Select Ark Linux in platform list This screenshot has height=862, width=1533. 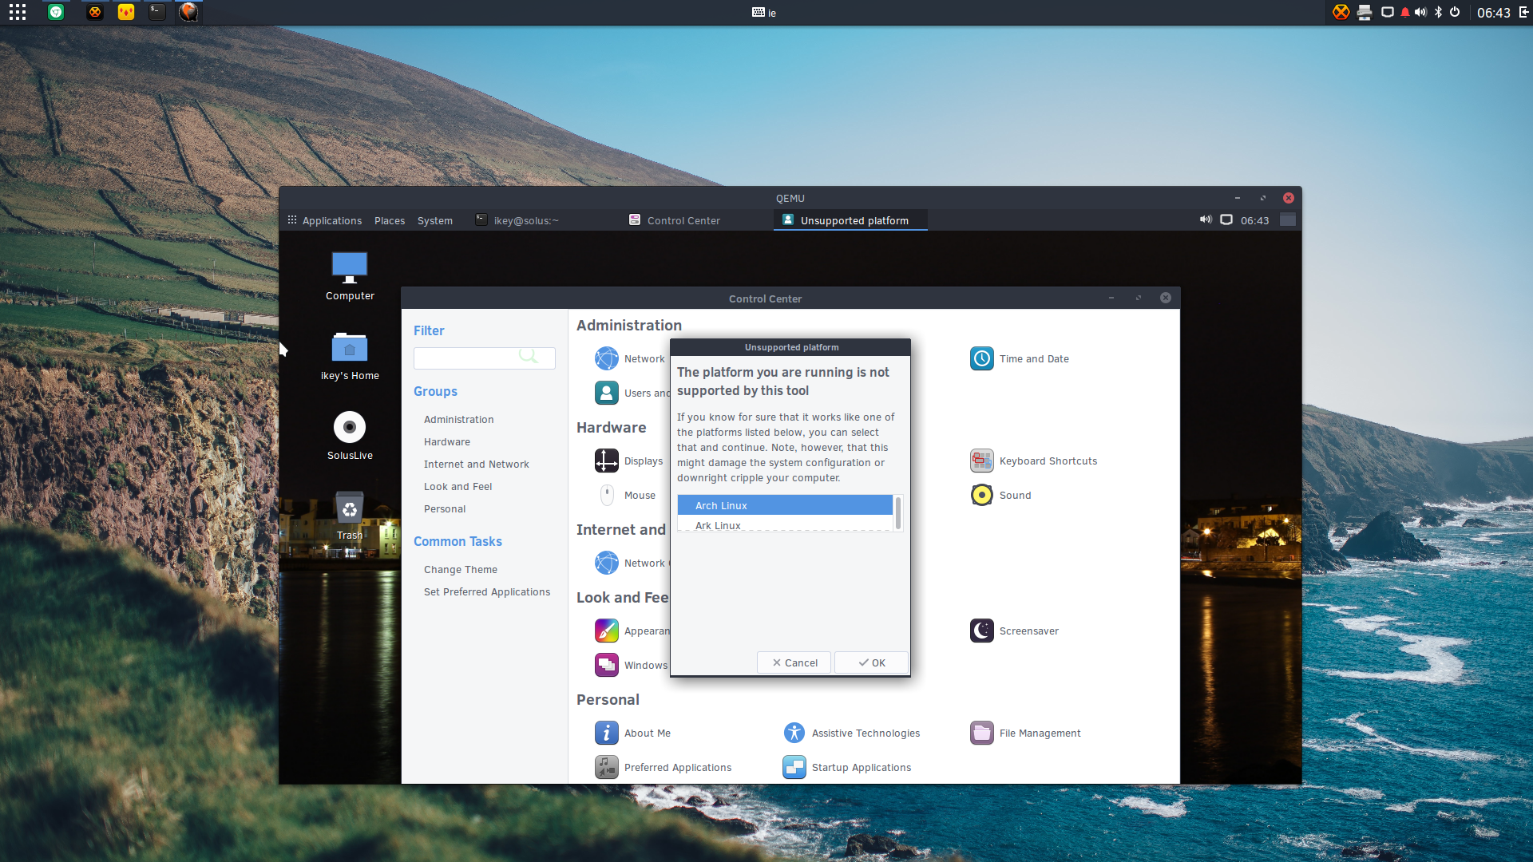[x=785, y=524]
